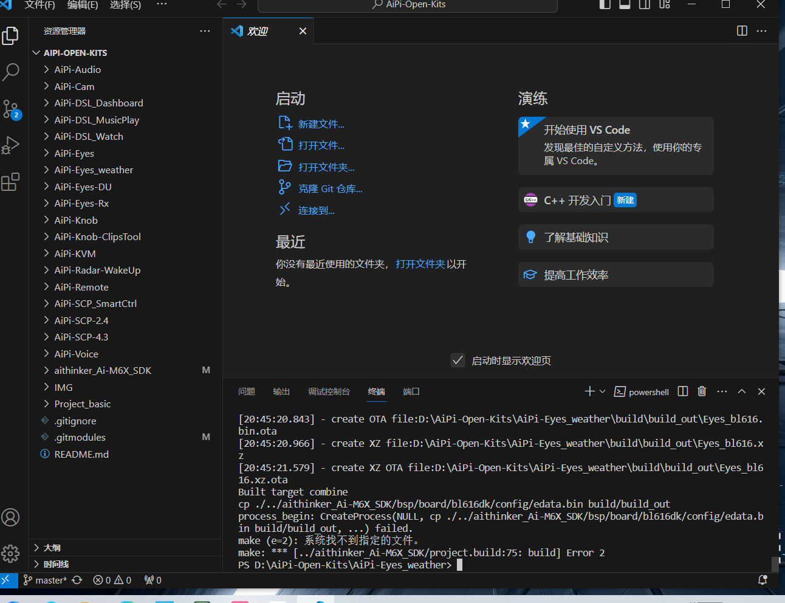Open the 文件(F) menu
The image size is (785, 603).
tap(39, 5)
